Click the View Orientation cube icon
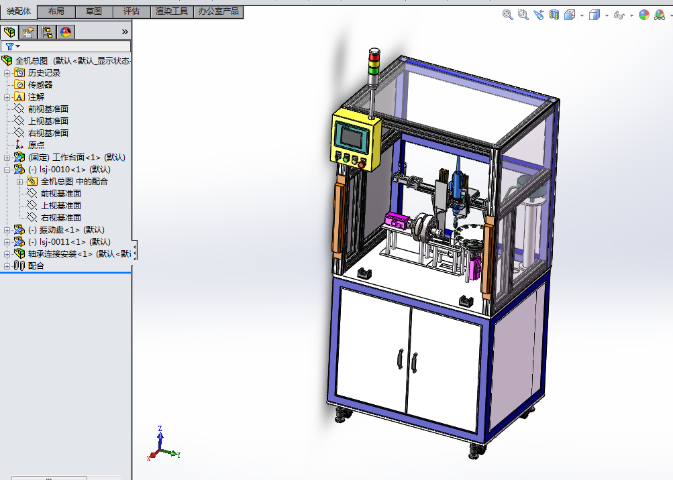This screenshot has height=480, width=673. [x=570, y=15]
